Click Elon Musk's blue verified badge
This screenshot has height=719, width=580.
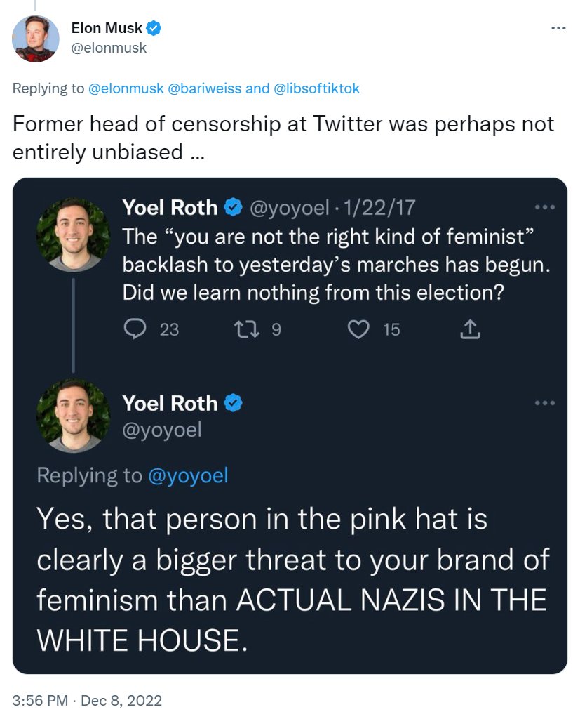pos(155,28)
